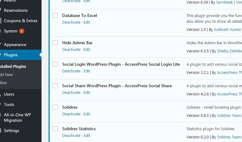
Task: Check the AccessPress Social Login Lite checkbox
Action: (55, 64)
